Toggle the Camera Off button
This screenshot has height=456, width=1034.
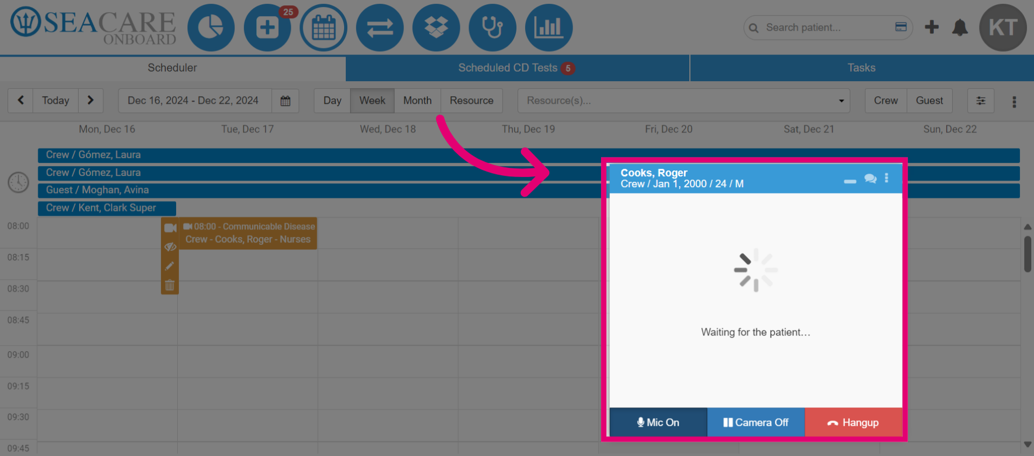click(756, 422)
